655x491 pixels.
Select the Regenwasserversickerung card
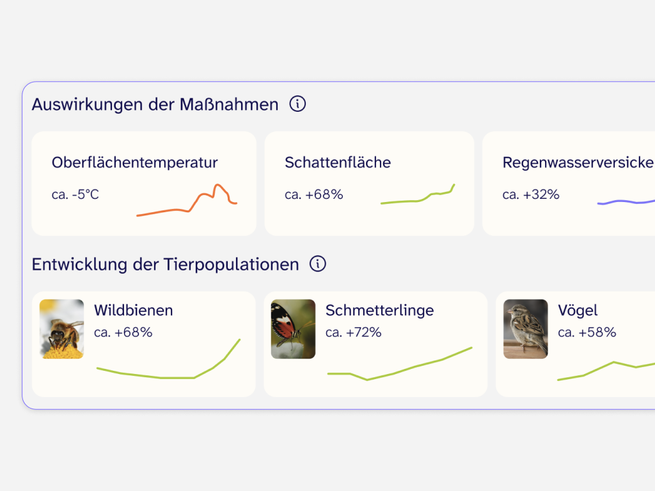click(569, 183)
